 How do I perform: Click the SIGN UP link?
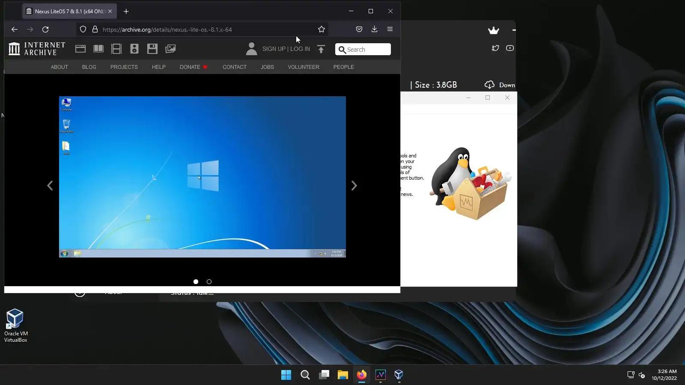click(274, 49)
